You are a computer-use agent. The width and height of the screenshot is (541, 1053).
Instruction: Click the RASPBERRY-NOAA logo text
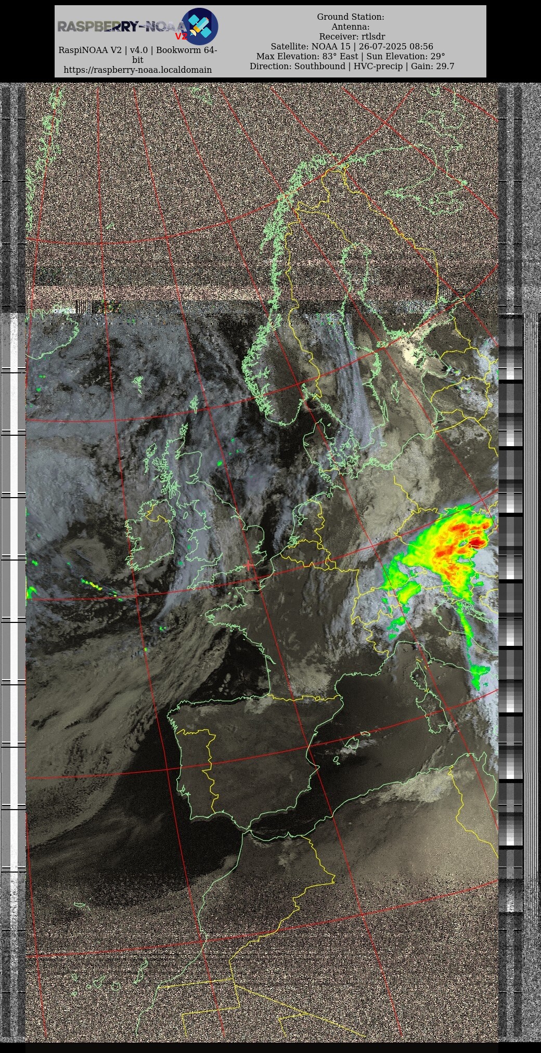[122, 27]
